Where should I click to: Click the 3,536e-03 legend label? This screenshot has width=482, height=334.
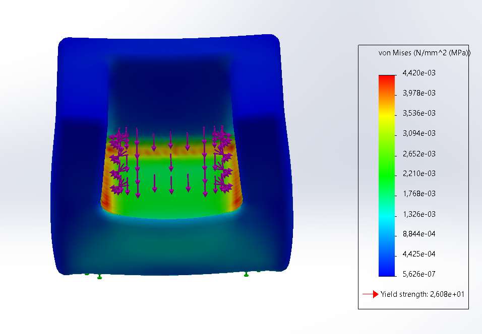(418, 113)
